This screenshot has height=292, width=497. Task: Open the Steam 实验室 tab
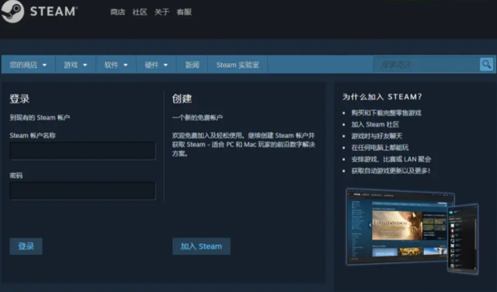point(237,65)
